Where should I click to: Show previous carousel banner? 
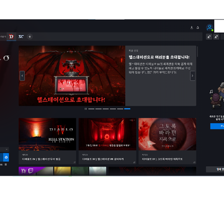click(22, 76)
